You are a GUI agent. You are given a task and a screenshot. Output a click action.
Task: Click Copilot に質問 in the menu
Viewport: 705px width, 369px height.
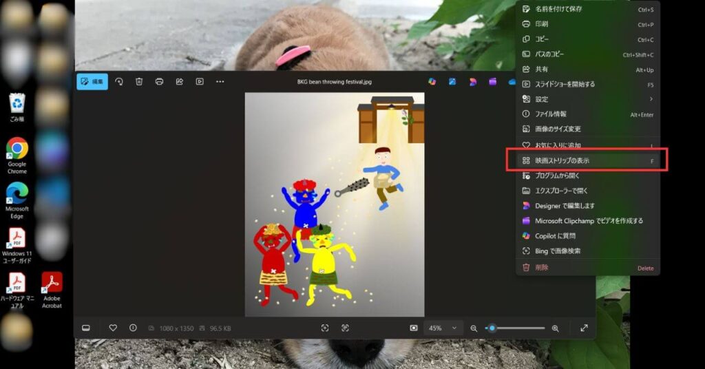point(555,235)
